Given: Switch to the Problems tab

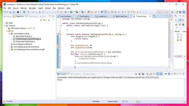Looking at the screenshot, I should point(76,74).
